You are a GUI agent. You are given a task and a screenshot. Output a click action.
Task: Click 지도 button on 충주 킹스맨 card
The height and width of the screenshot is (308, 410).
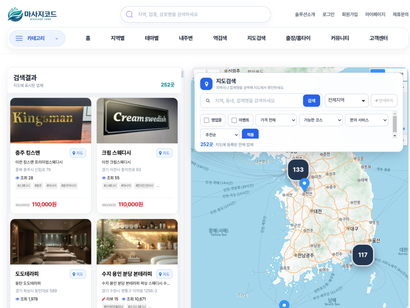(78, 153)
